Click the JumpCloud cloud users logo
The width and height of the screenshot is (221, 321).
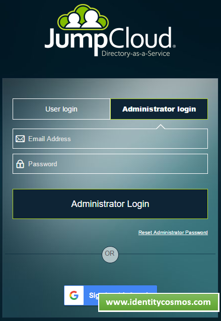point(83,17)
